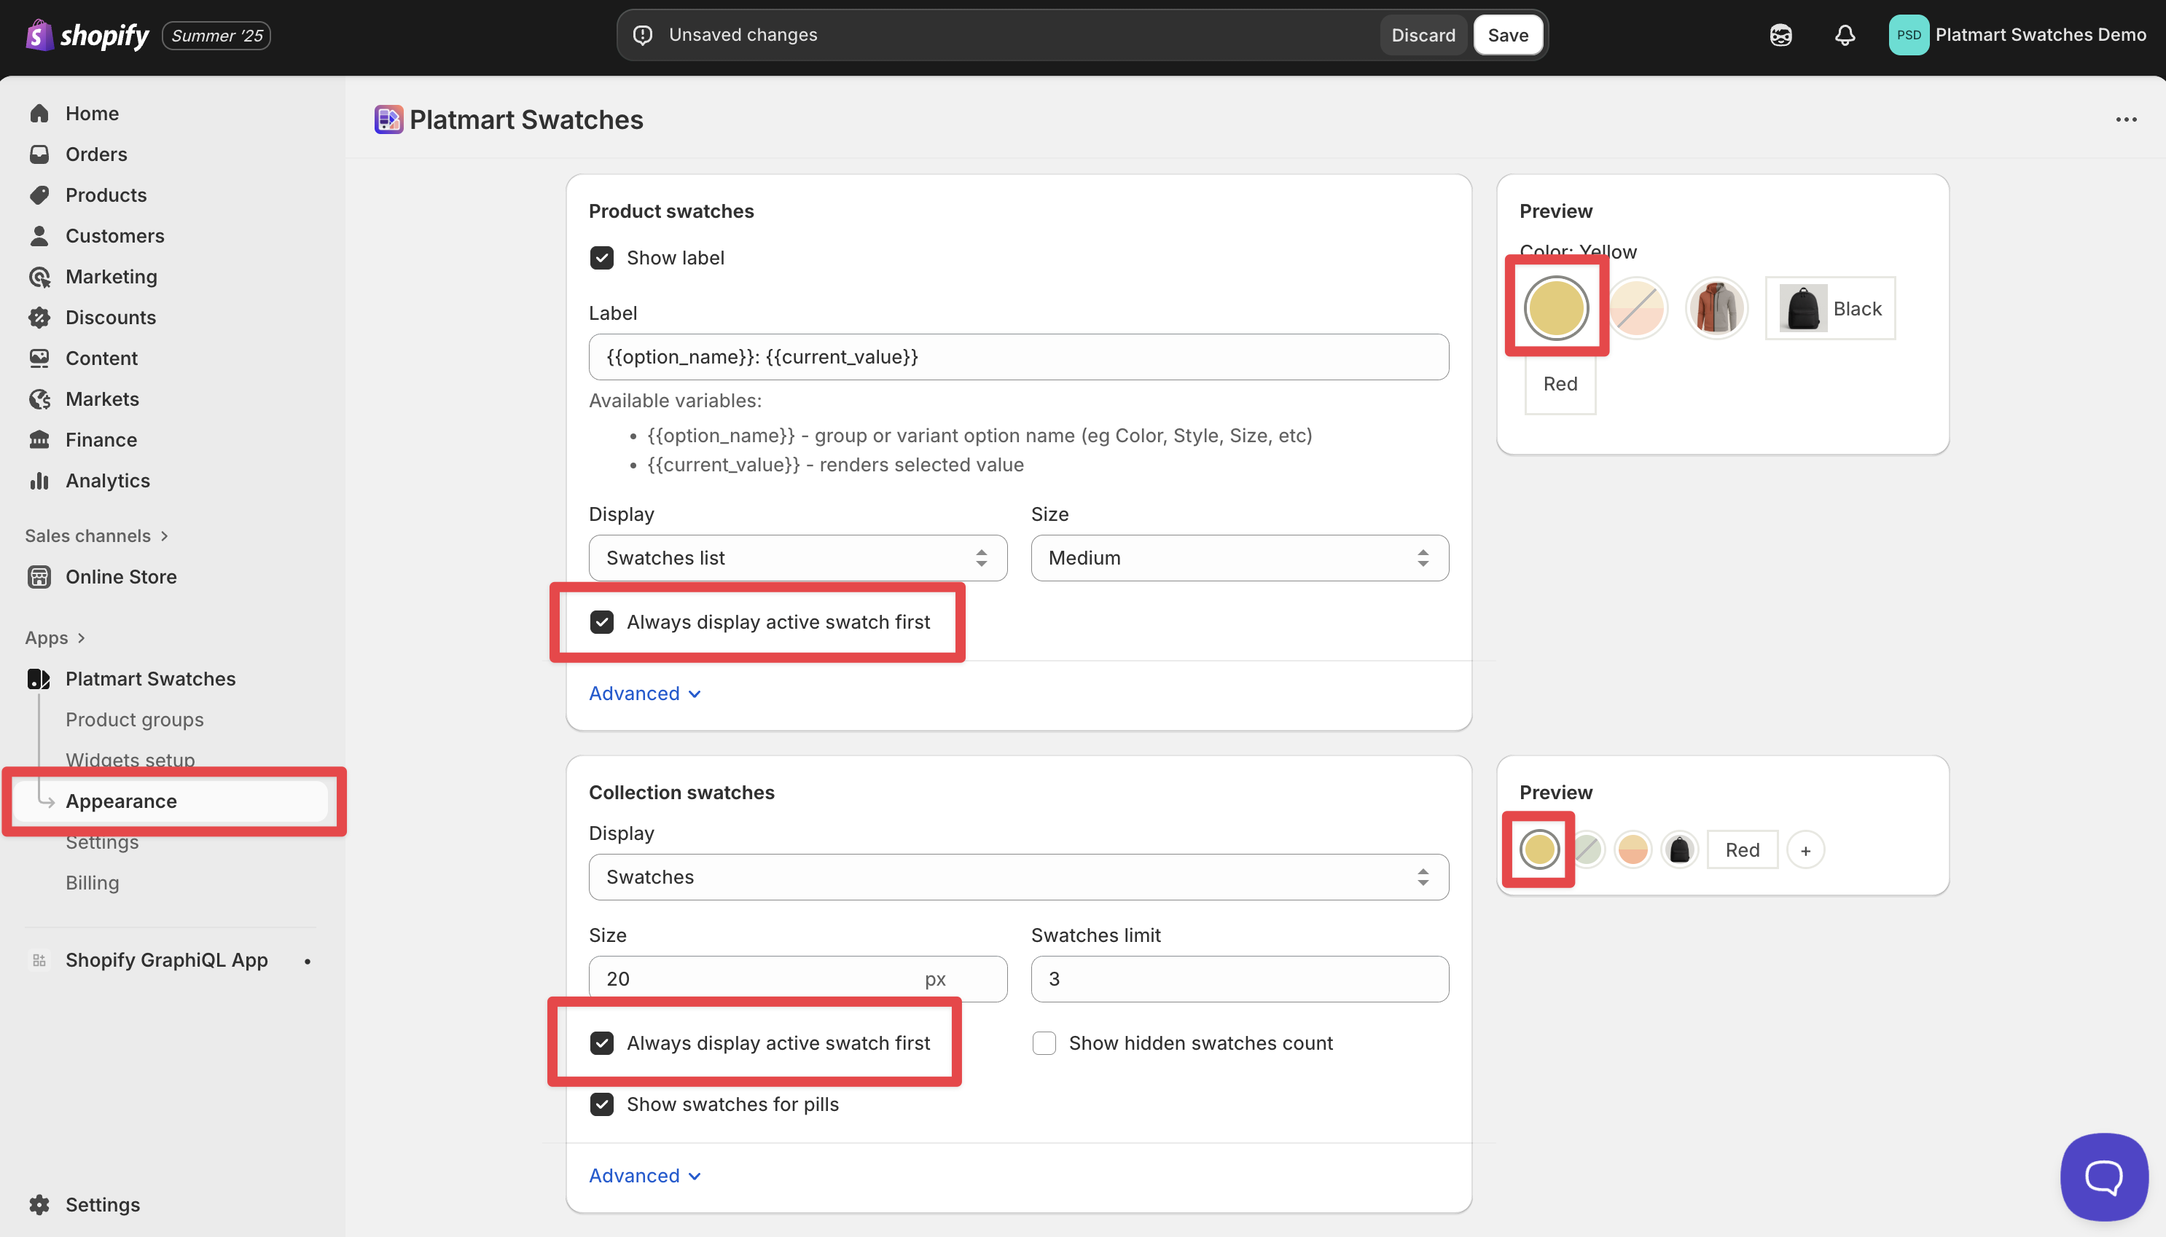
Task: Click the Shopify logo
Action: 87,35
